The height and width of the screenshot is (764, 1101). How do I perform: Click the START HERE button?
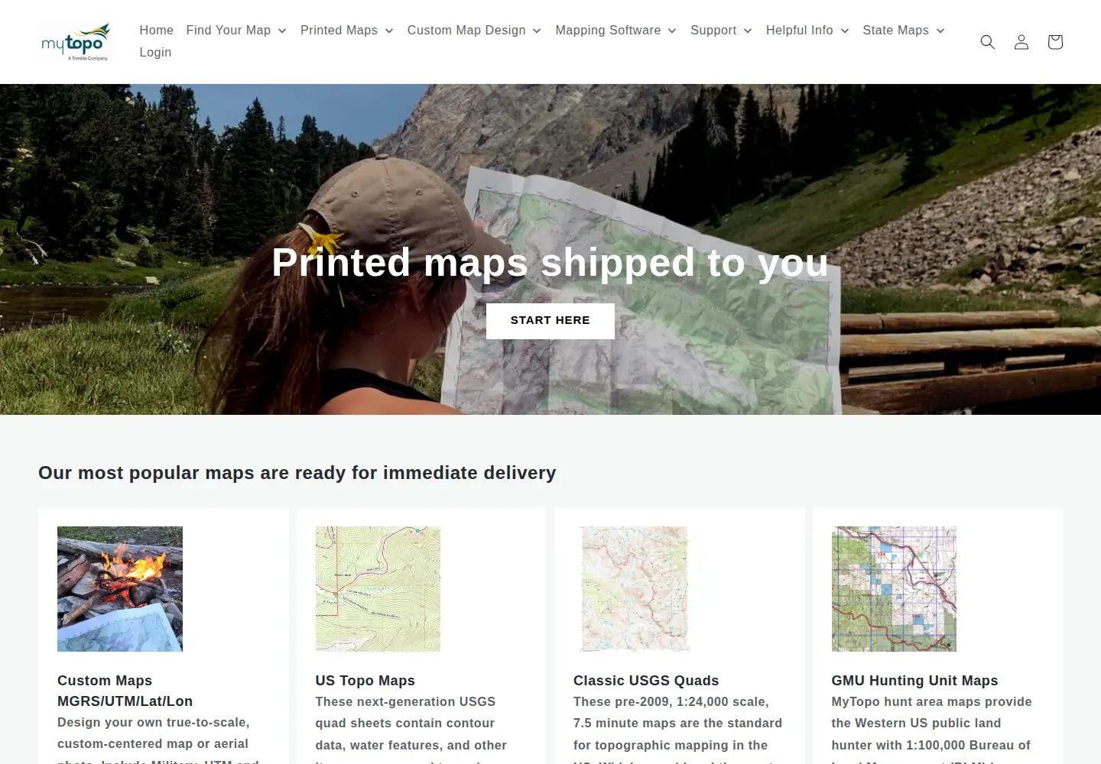pyautogui.click(x=550, y=321)
